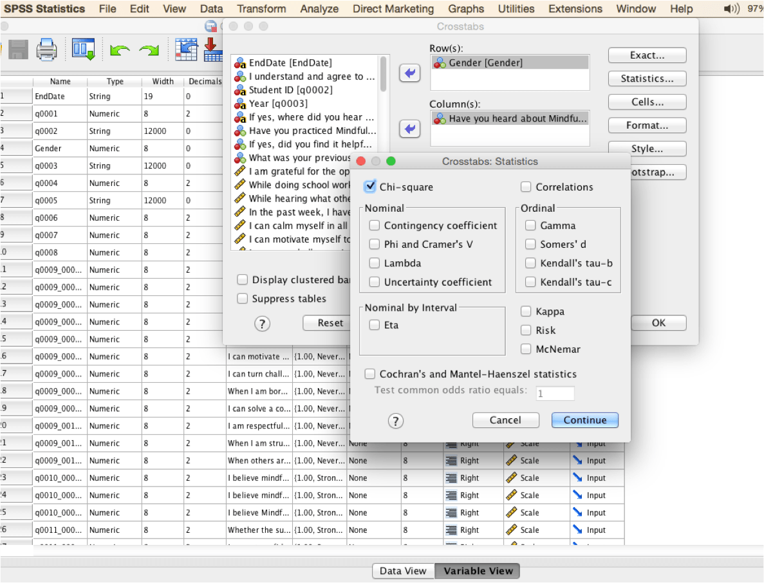Open the Analyze menu
This screenshot has width=764, height=583.
[319, 9]
